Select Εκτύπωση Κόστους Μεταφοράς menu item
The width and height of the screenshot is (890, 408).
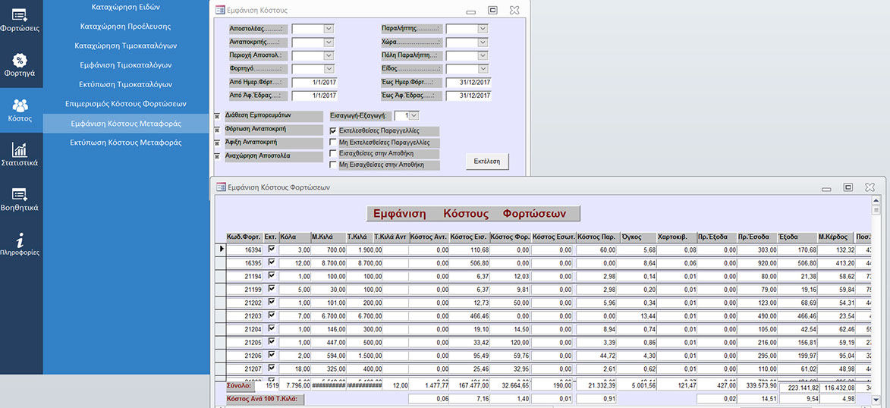click(x=125, y=142)
